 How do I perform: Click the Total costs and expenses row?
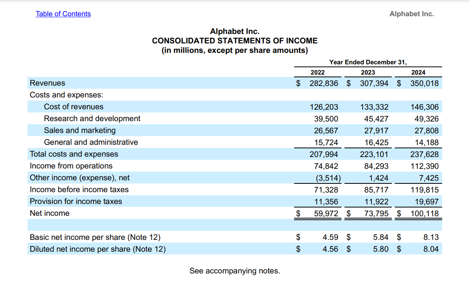[74, 154]
